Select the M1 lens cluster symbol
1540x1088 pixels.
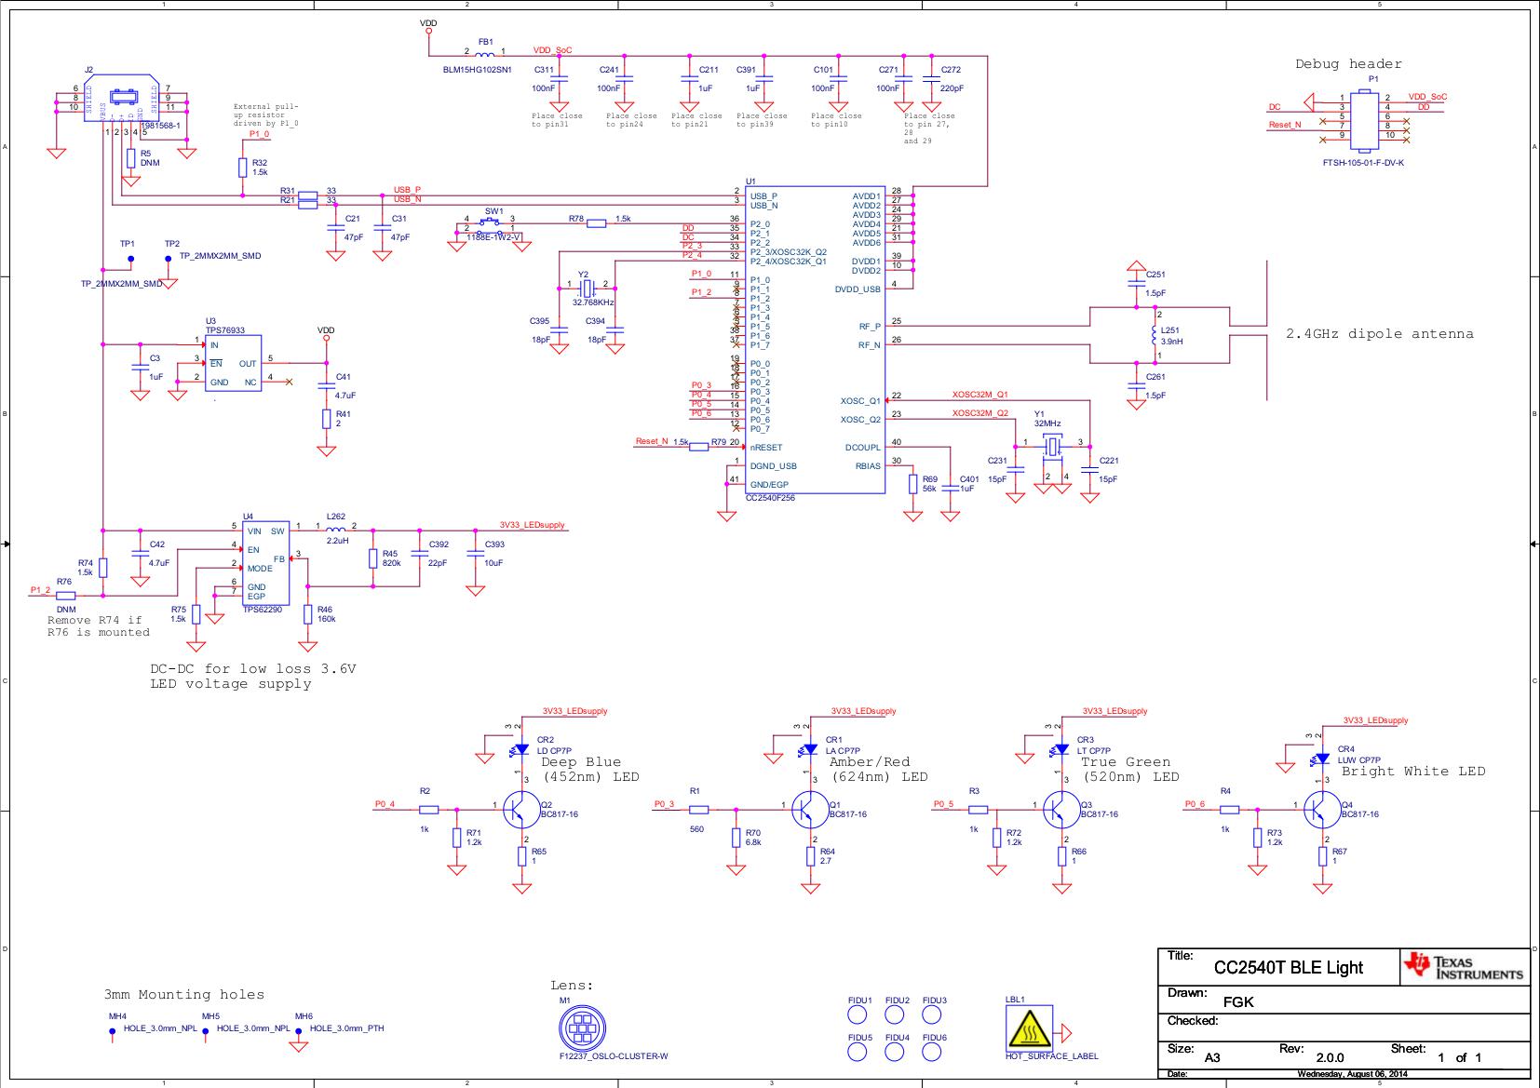point(581,1028)
